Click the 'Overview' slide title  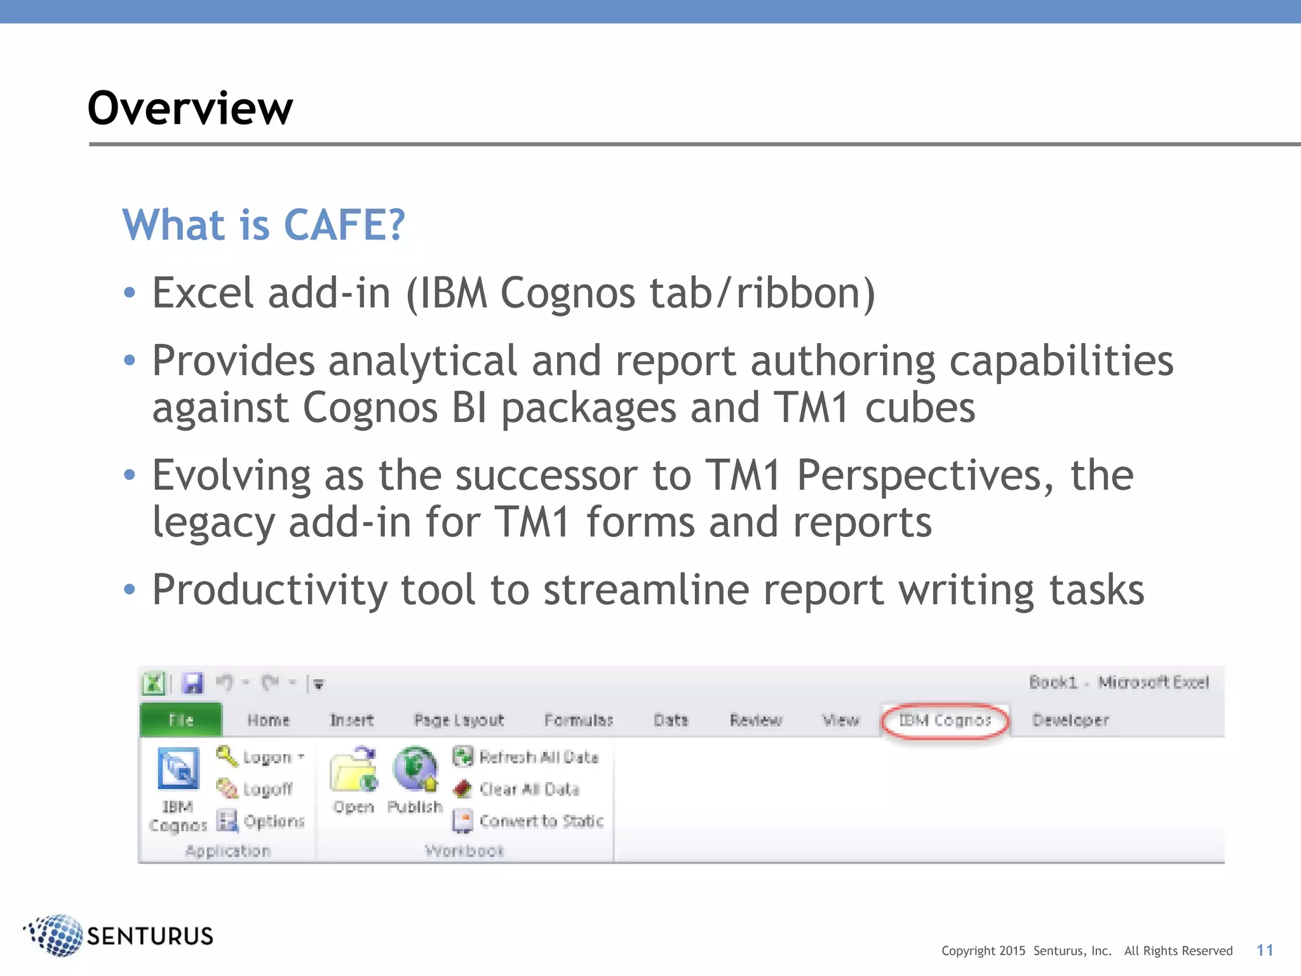[x=190, y=108]
